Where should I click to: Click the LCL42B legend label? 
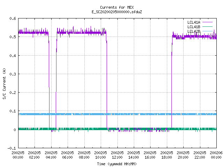[x=194, y=31]
